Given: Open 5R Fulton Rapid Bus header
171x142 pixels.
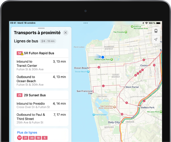Looking at the screenshot, I should [x=41, y=53].
